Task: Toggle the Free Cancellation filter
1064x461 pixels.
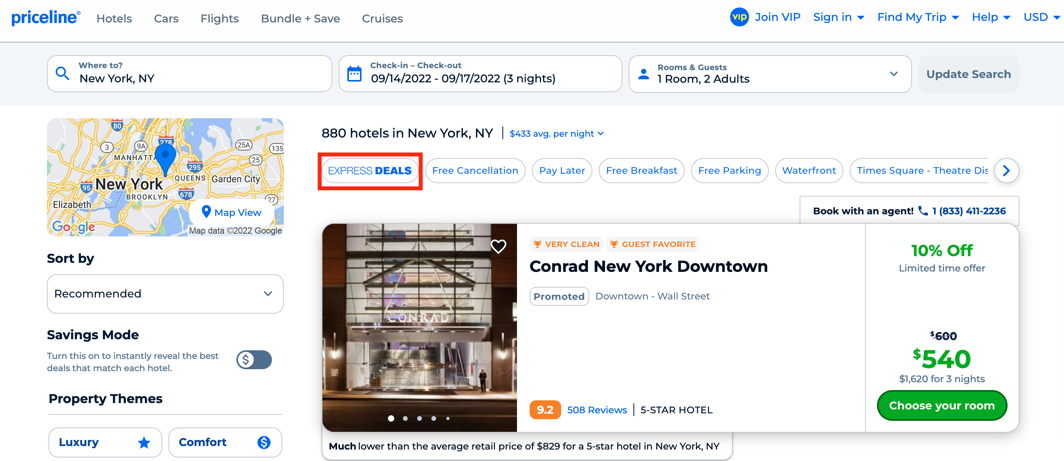Action: pos(475,170)
